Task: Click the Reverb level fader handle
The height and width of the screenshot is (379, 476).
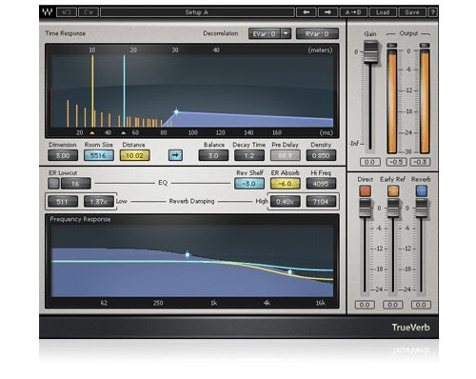Action: point(422,208)
